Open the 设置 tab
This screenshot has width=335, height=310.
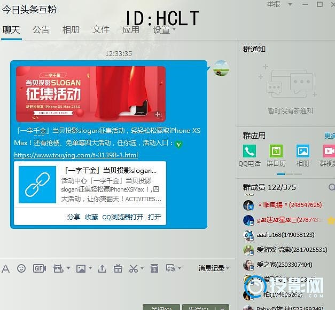point(161,30)
